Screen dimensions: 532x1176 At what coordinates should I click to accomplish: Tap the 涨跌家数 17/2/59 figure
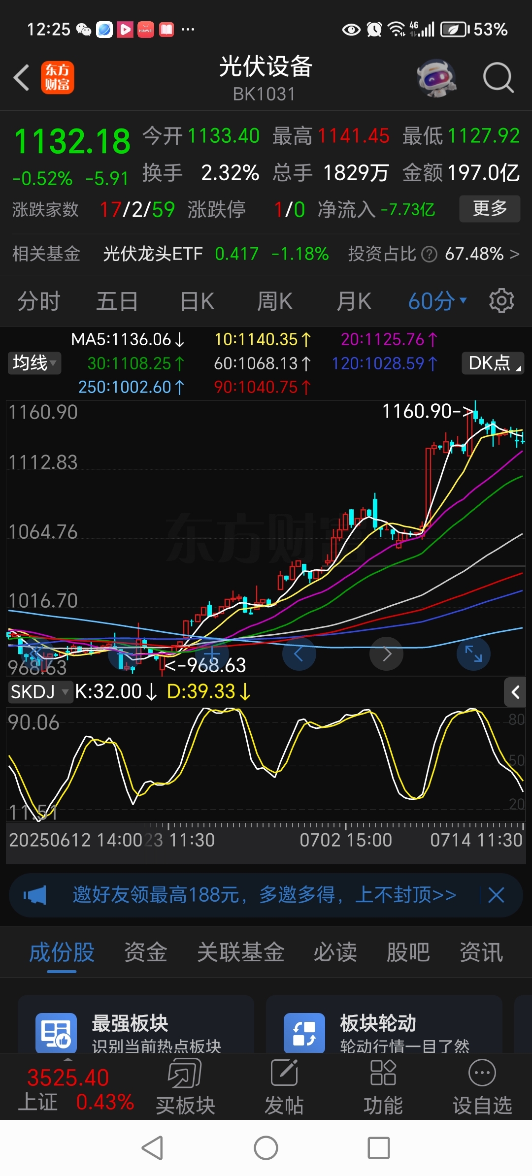[x=94, y=210]
